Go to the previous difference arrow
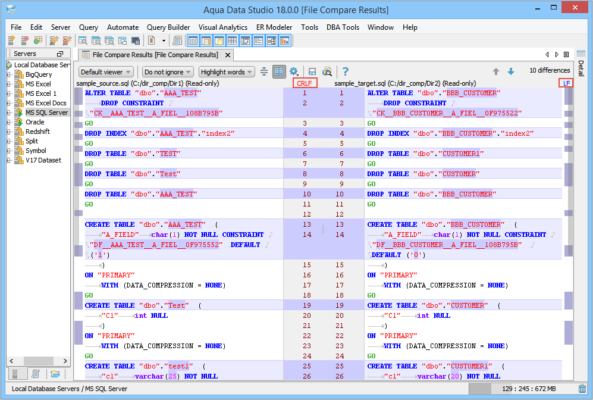This screenshot has height=400, width=593. 496,71
